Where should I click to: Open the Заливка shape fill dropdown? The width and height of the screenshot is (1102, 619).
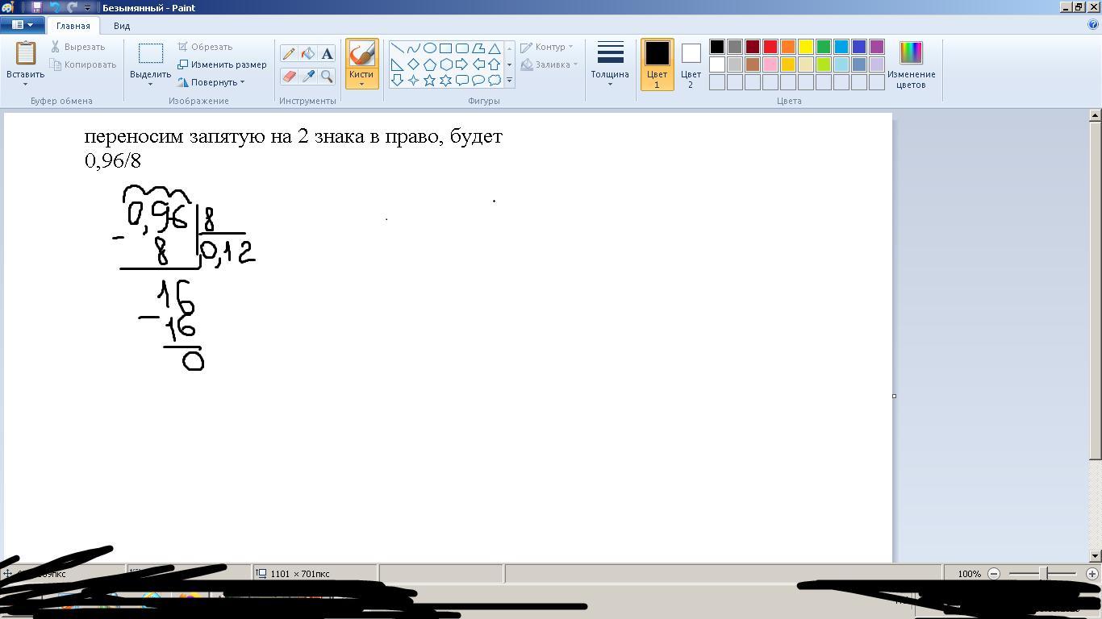click(549, 64)
